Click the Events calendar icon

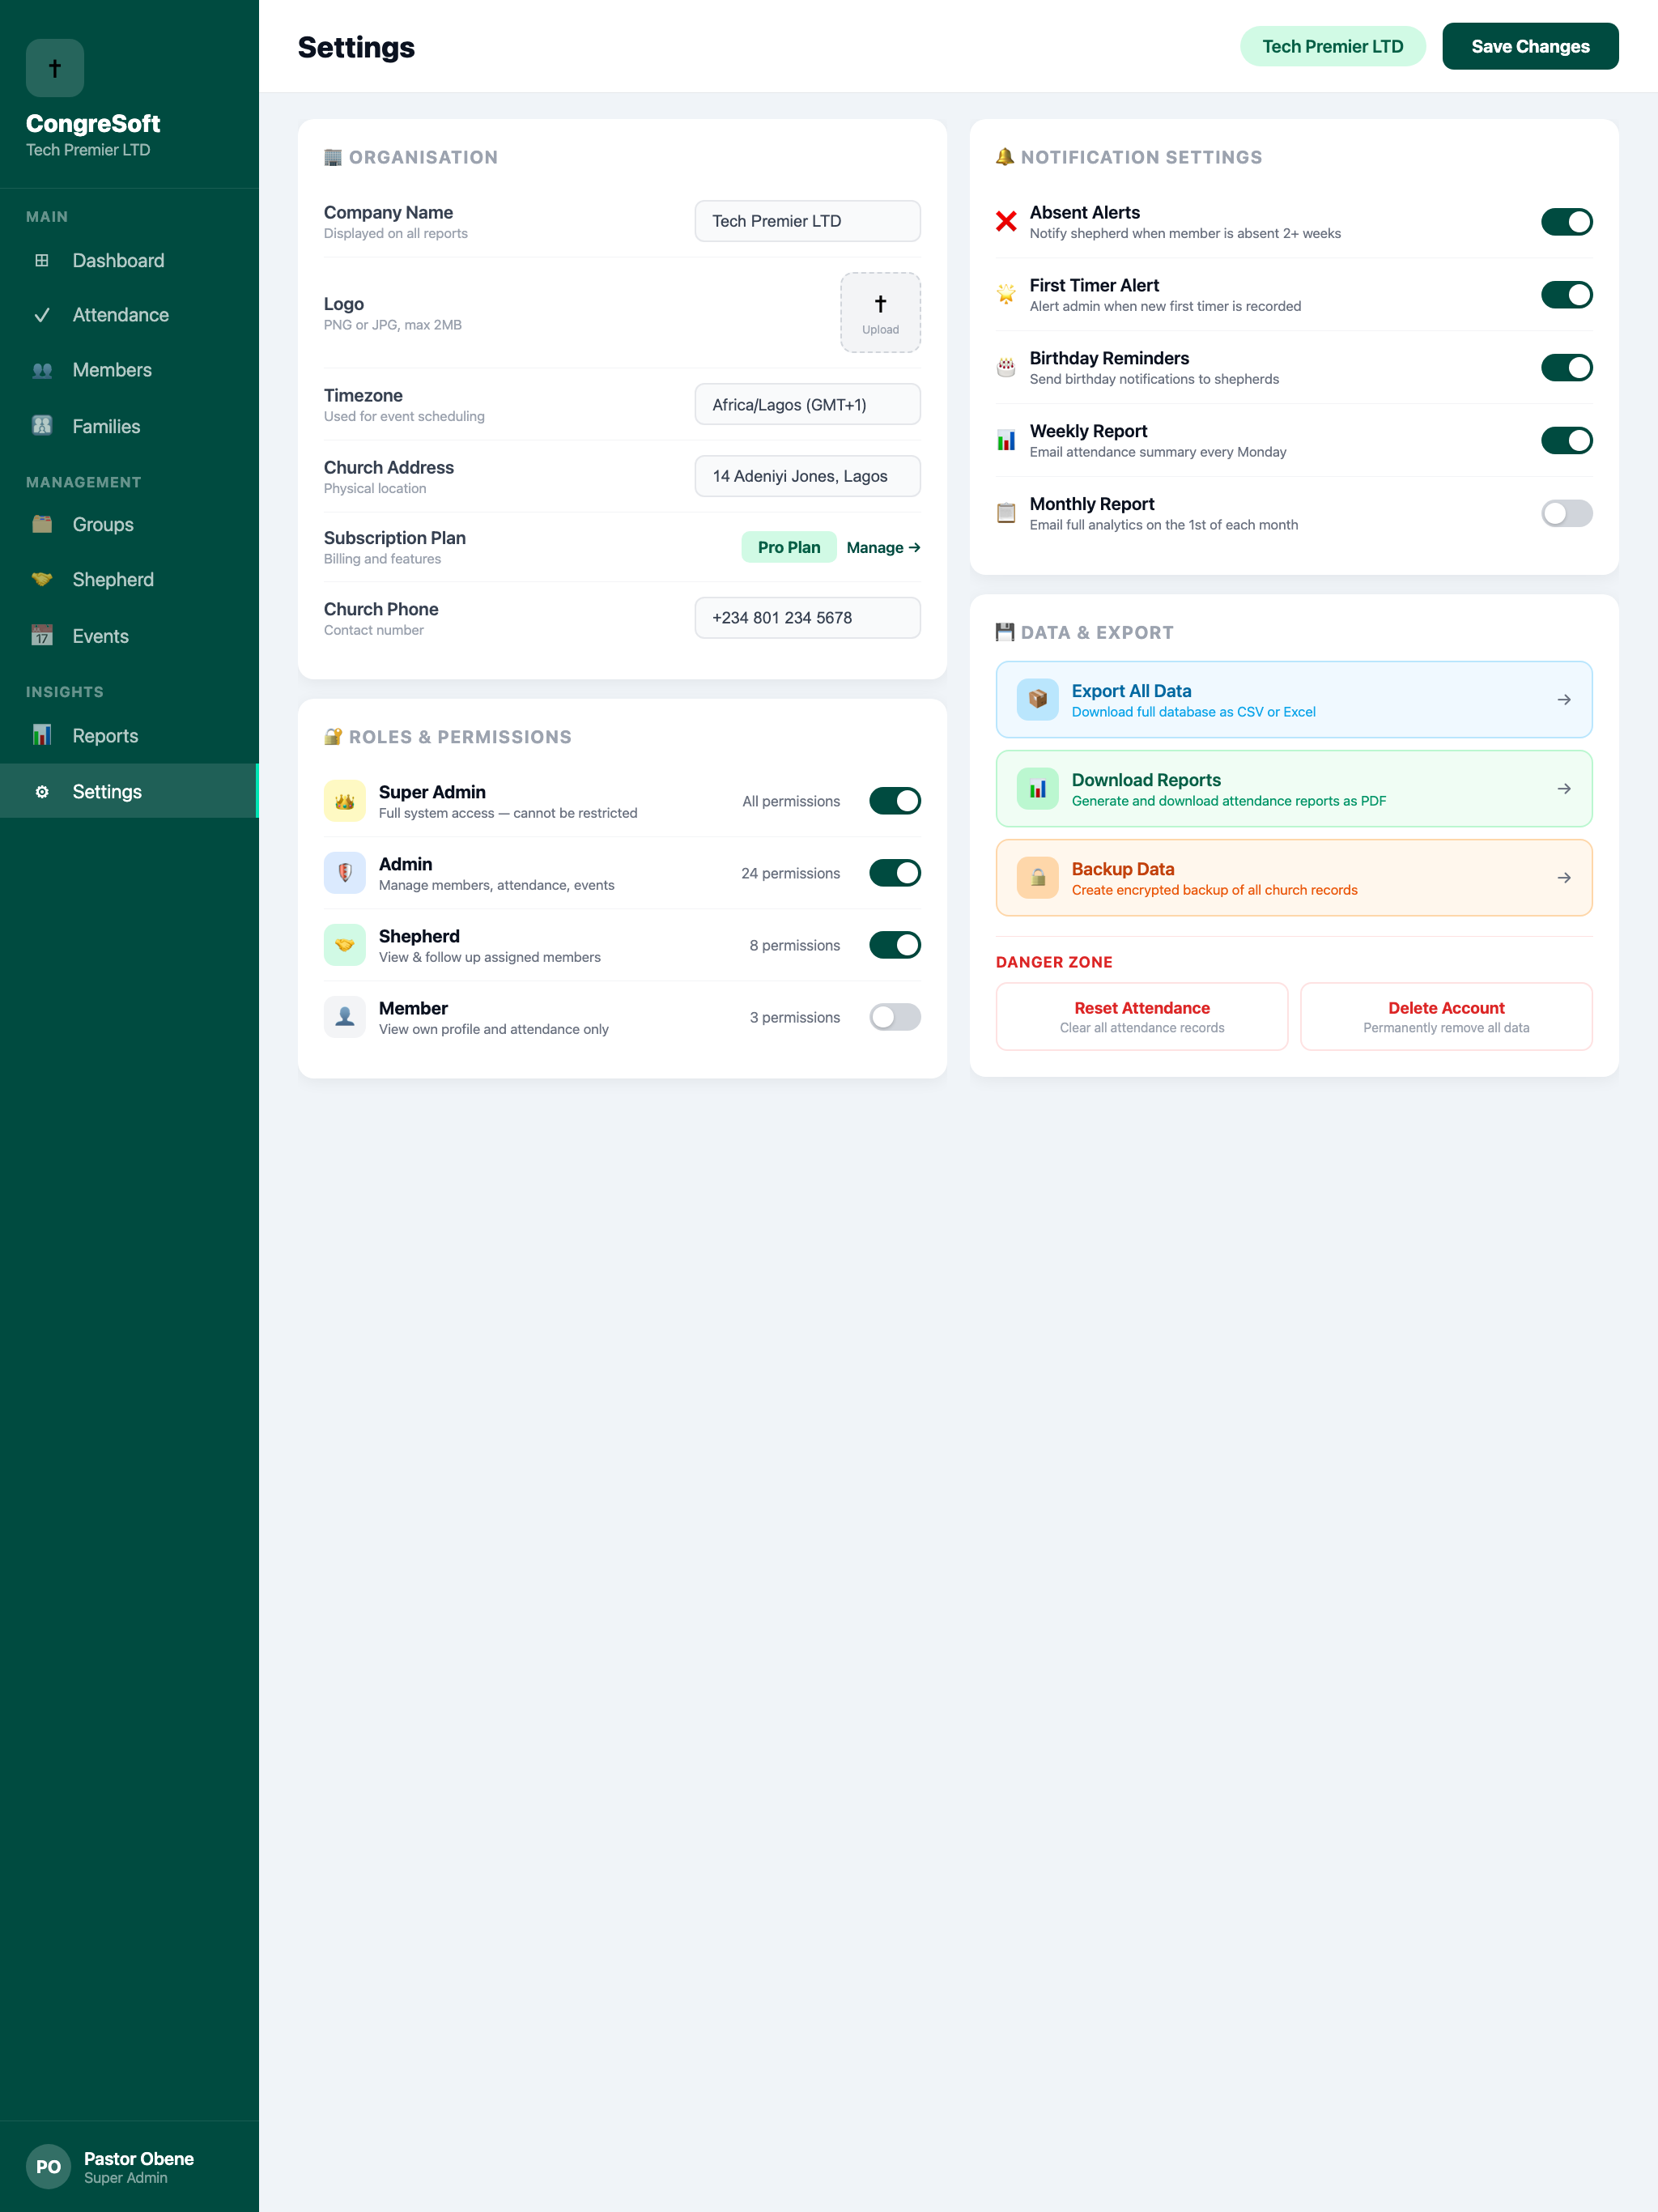tap(42, 636)
